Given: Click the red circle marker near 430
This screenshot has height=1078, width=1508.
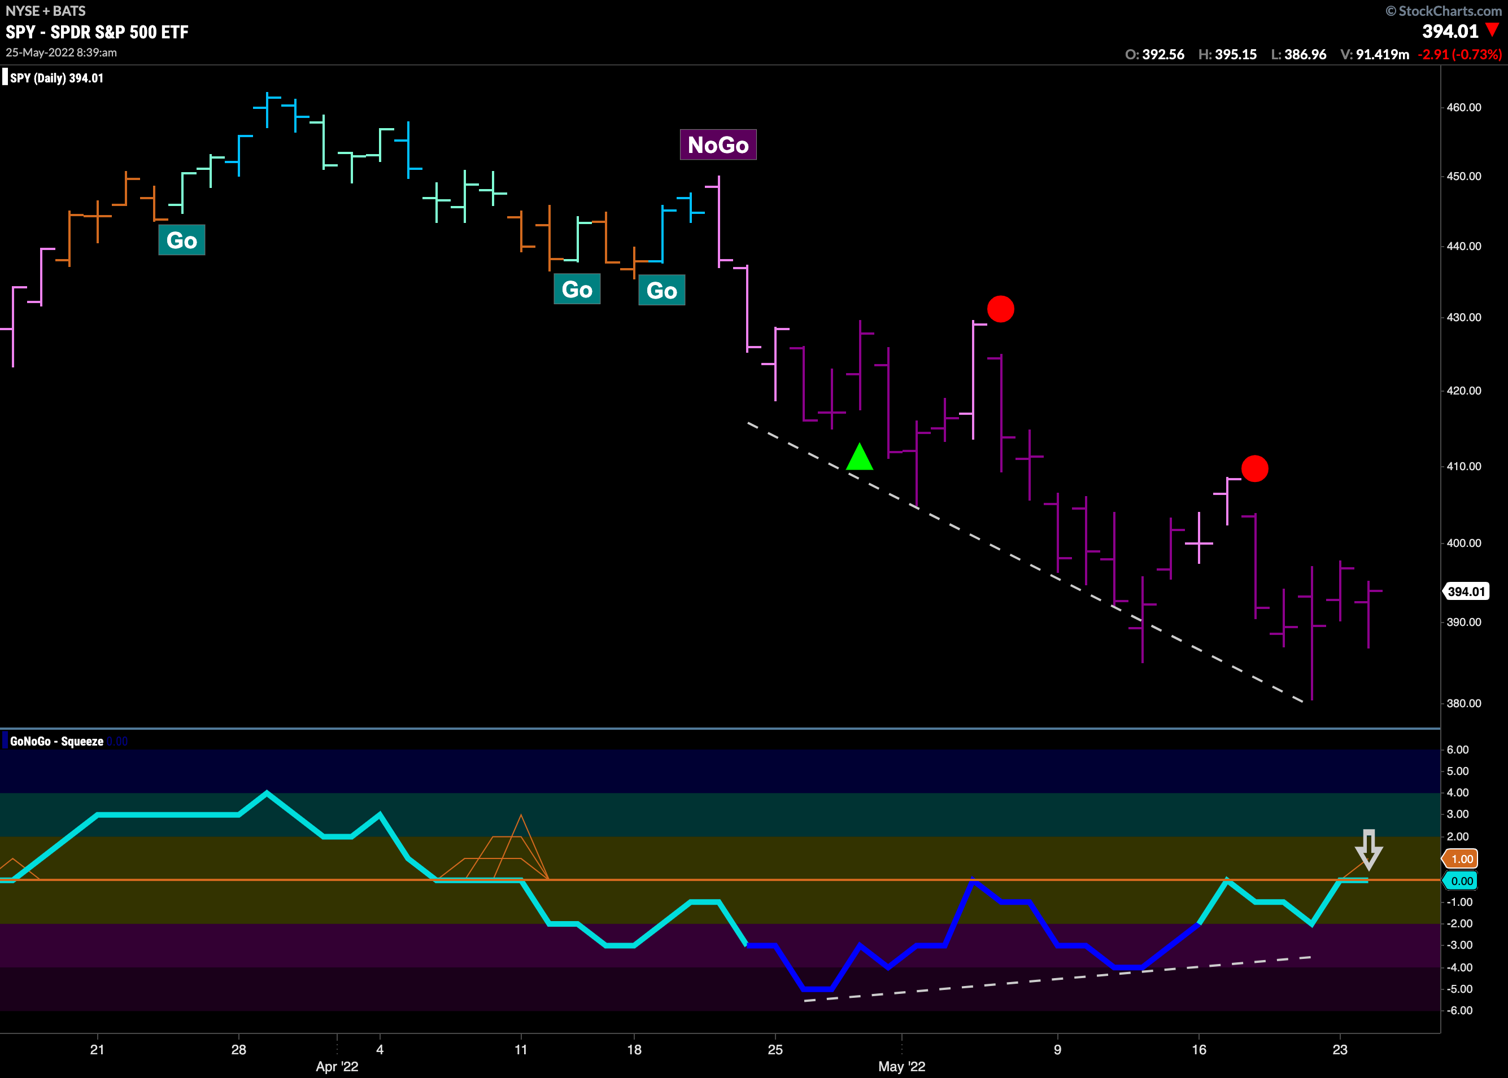Looking at the screenshot, I should coord(1000,309).
